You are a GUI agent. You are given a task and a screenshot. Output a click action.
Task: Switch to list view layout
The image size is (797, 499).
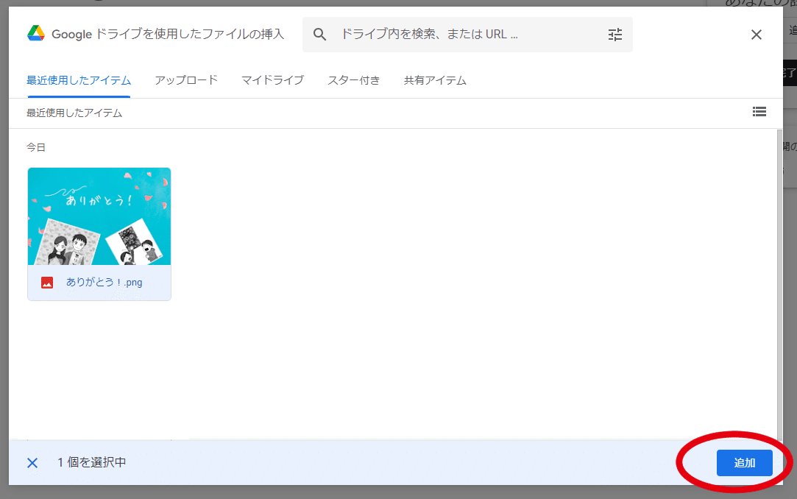pos(759,112)
